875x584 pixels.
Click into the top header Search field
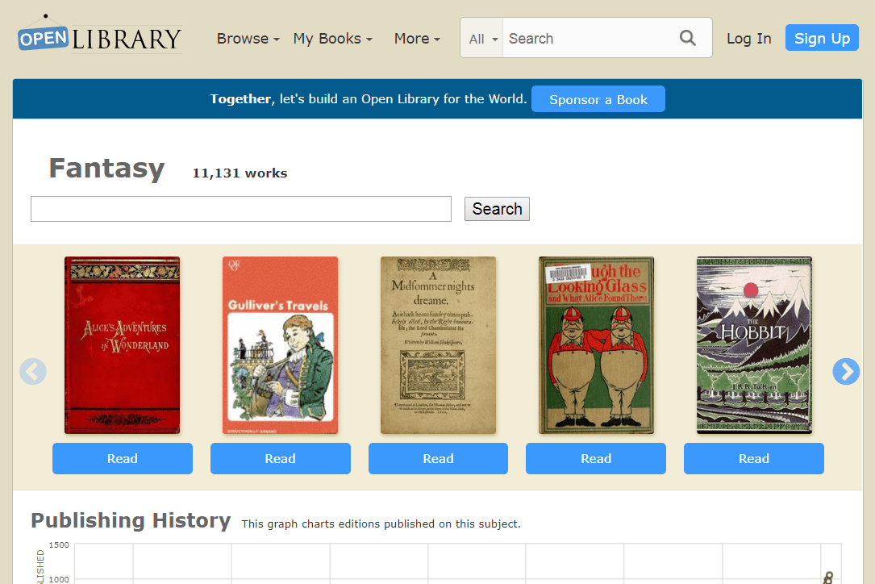tap(589, 39)
